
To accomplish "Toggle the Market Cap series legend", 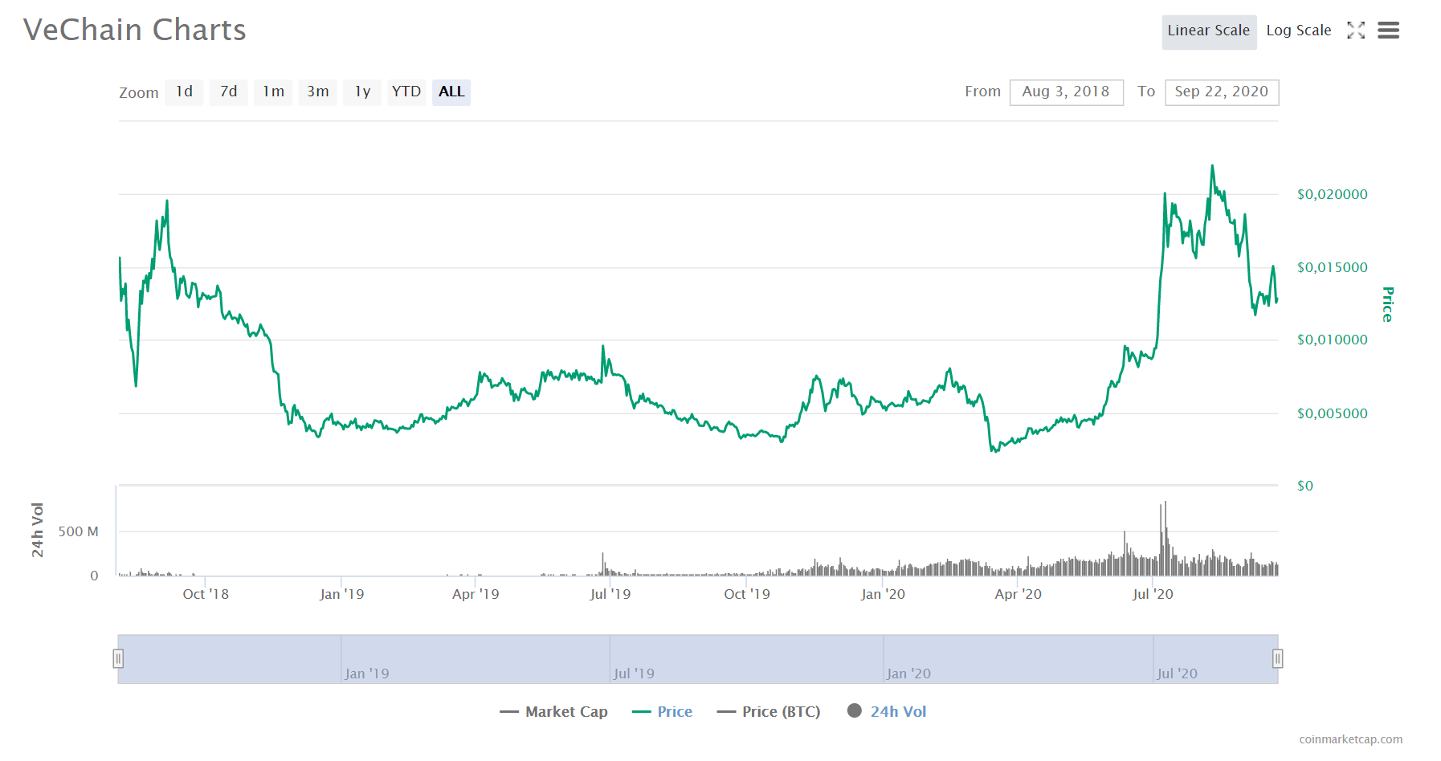I will pyautogui.click(x=553, y=711).
